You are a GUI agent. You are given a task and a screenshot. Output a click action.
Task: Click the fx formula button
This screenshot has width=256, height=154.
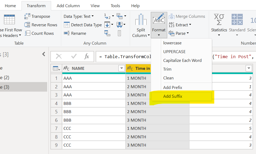tap(87, 57)
